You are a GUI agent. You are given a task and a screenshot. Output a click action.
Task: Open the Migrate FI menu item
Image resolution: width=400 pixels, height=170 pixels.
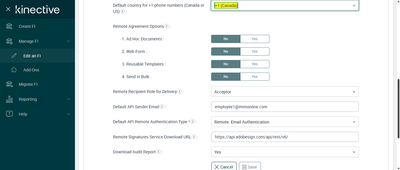[x=37, y=84]
